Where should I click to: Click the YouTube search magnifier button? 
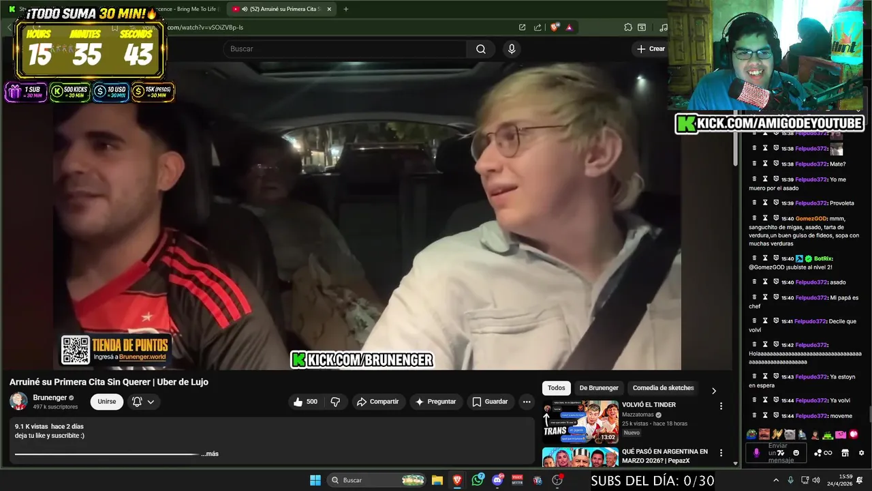point(481,48)
